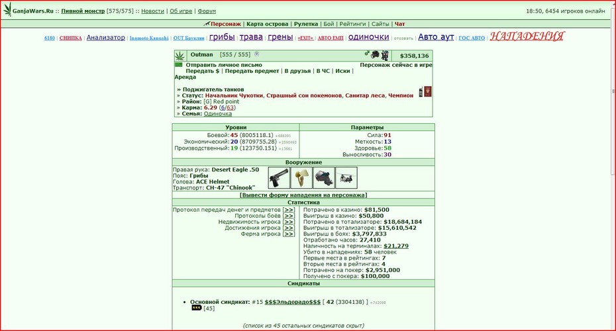
Task: Expand Недвижимость игрока [>>]
Action: tap(289, 222)
